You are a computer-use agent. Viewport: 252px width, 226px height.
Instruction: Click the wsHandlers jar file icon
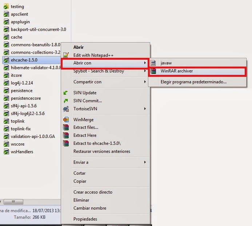(x=6, y=152)
